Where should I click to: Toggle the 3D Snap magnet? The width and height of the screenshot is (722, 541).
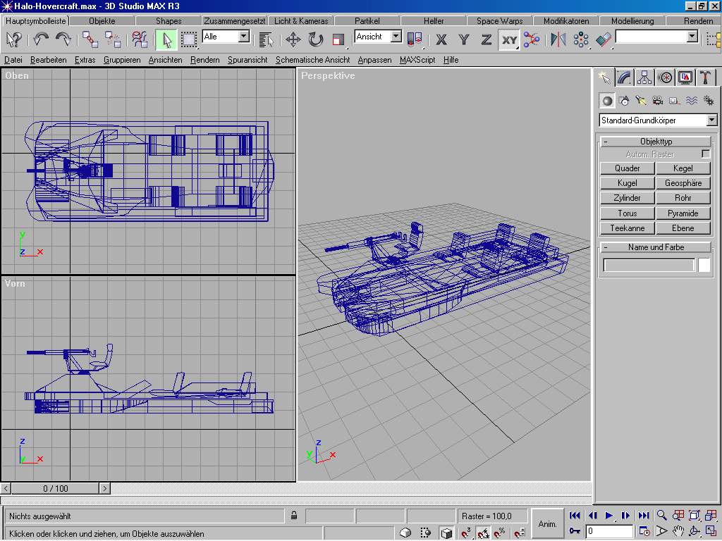pos(467,533)
